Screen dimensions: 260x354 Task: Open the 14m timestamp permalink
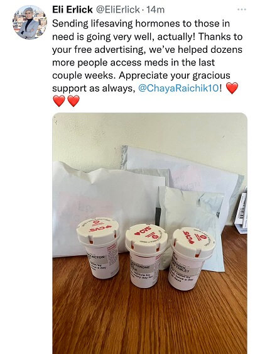point(155,9)
